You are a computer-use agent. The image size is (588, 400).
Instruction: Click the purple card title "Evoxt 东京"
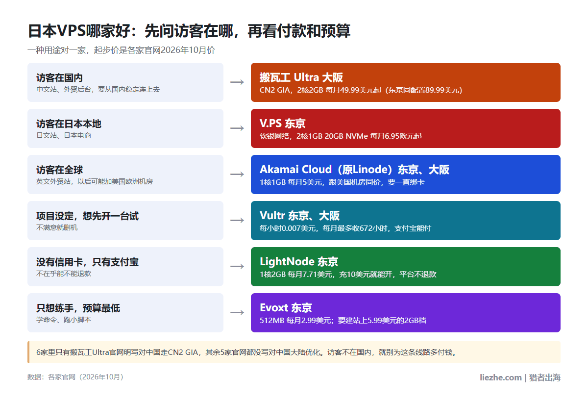pyautogui.click(x=286, y=307)
